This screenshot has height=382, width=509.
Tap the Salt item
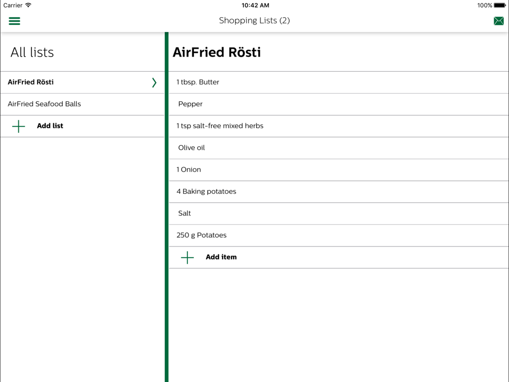pos(338,213)
